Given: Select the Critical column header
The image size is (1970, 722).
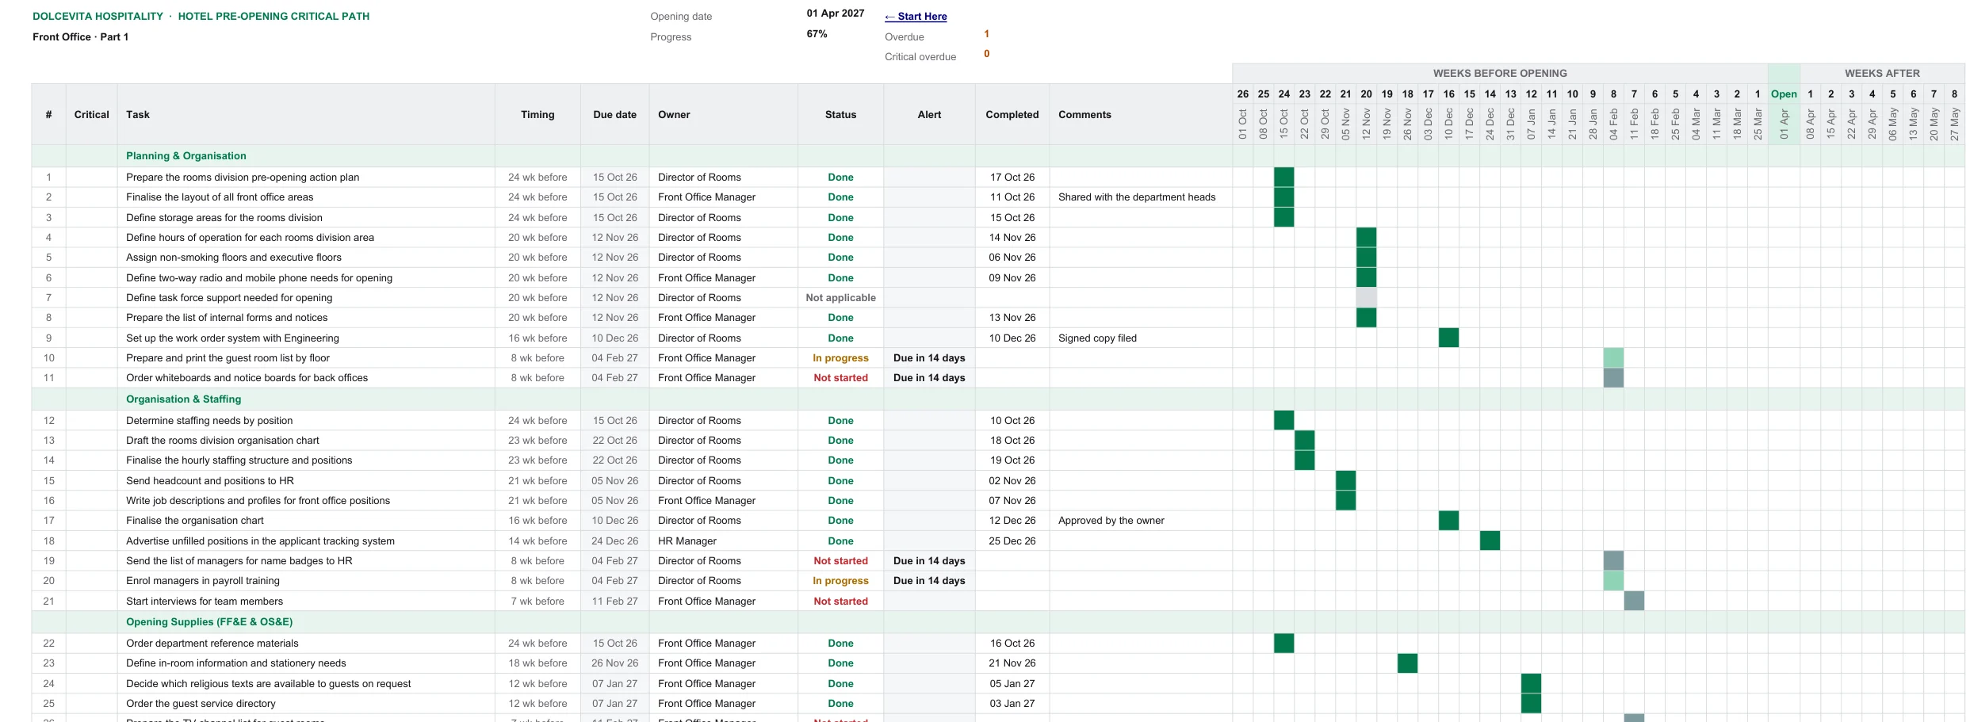Looking at the screenshot, I should pyautogui.click(x=92, y=115).
